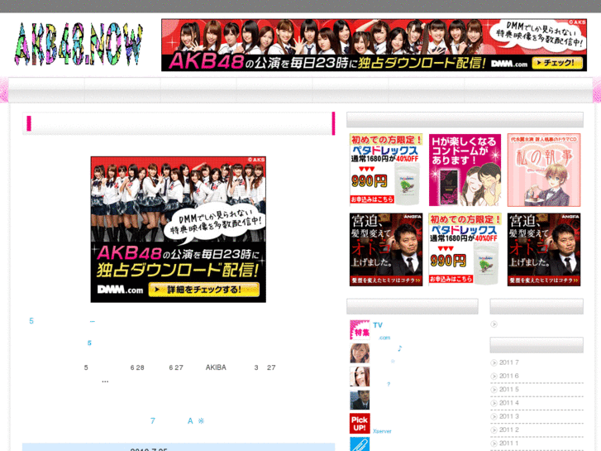
Task: Open the pink コンドーム advertisement
Action: [x=465, y=170]
